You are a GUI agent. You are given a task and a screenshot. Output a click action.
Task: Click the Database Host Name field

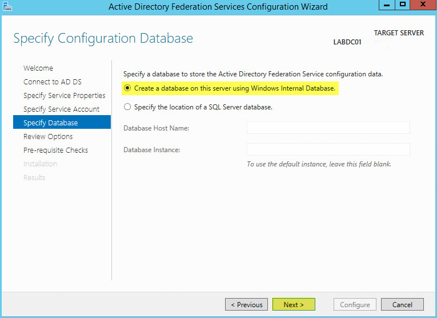(x=328, y=128)
